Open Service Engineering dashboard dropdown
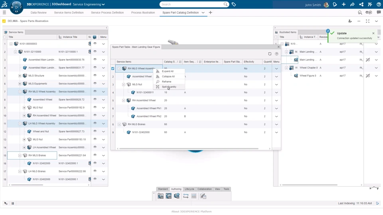The image size is (383, 215). [x=103, y=4]
